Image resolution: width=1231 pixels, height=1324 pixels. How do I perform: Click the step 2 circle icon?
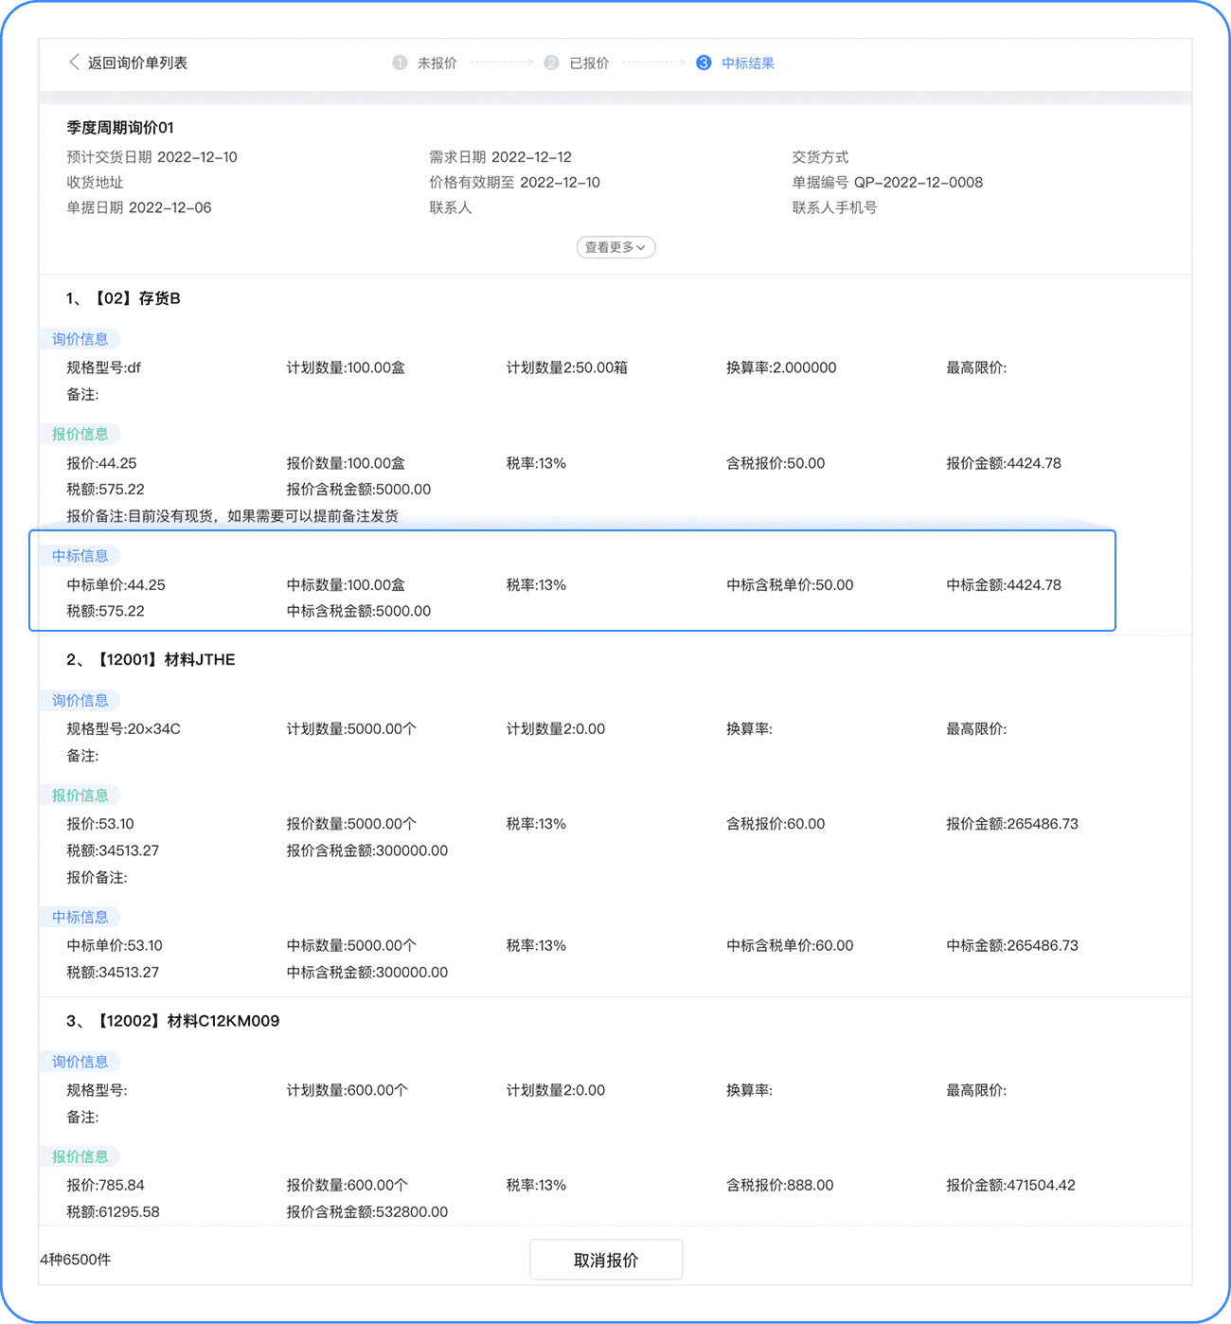pyautogui.click(x=551, y=63)
